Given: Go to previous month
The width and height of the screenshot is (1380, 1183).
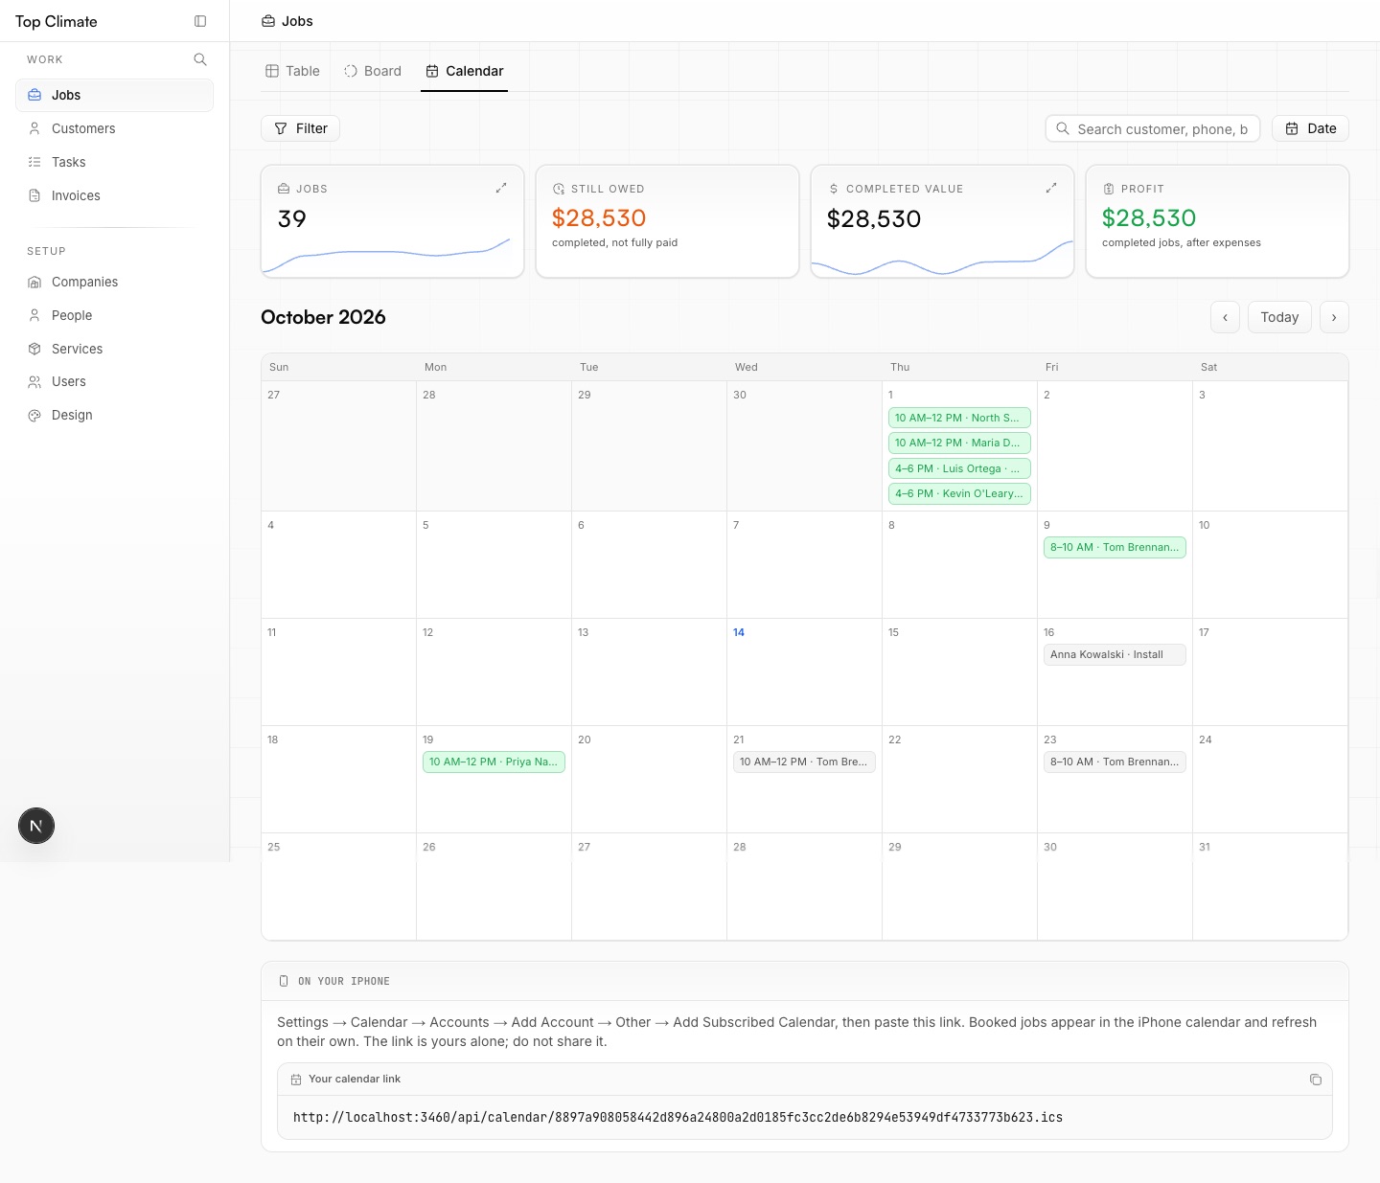Looking at the screenshot, I should (x=1225, y=317).
